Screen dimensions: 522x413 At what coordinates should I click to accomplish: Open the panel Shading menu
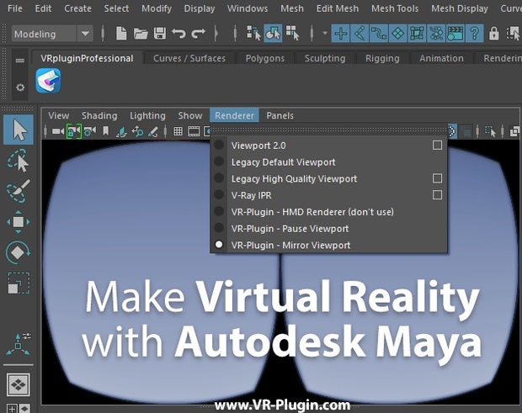pyautogui.click(x=99, y=115)
